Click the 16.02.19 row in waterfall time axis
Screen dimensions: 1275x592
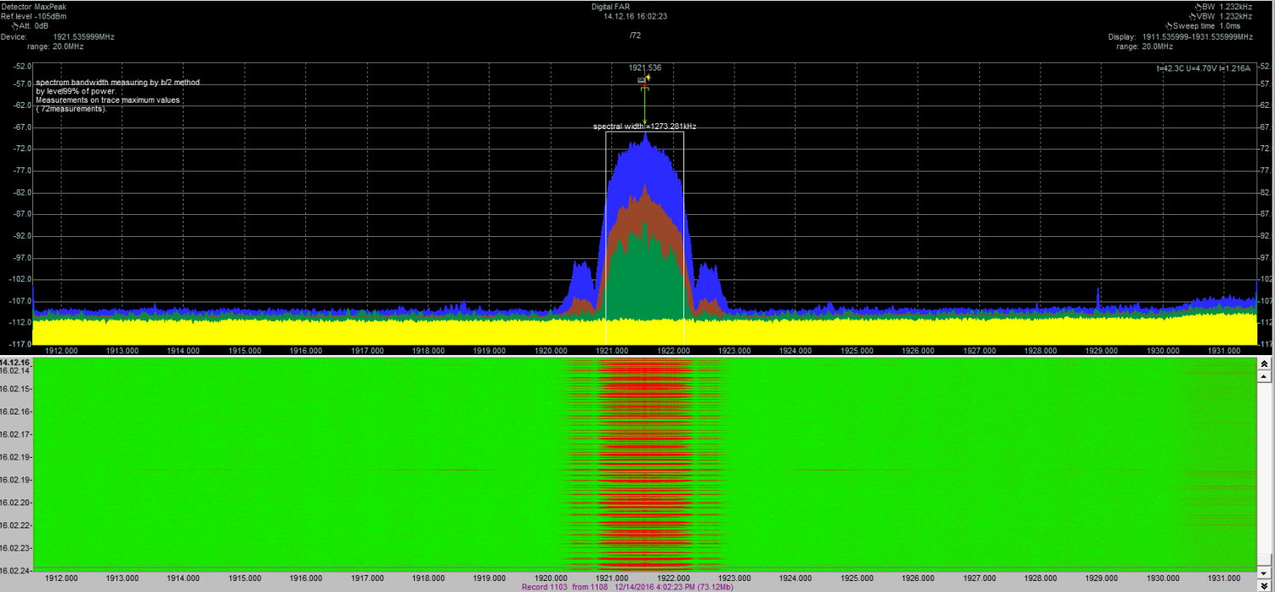pos(15,457)
